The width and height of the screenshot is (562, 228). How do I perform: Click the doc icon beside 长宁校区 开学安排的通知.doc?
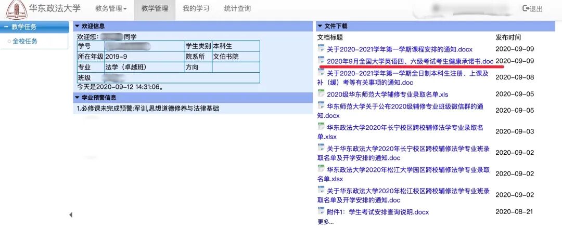click(321, 148)
